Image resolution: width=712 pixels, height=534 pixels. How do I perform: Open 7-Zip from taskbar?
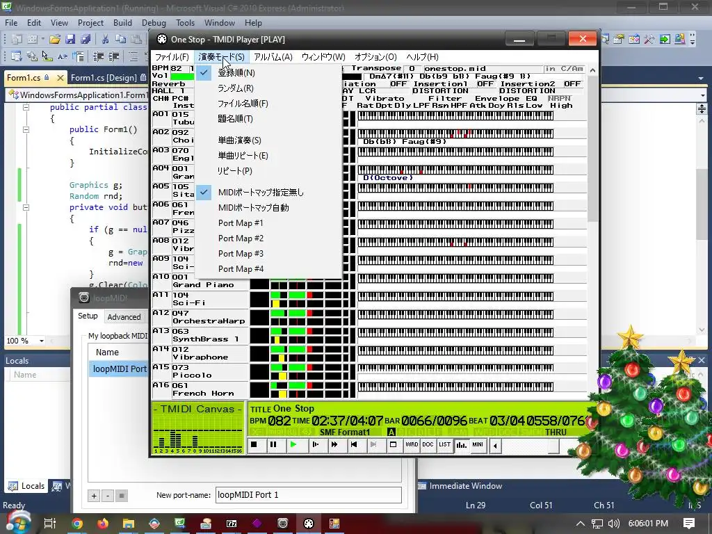tap(232, 524)
